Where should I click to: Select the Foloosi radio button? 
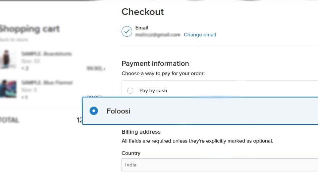tap(94, 111)
